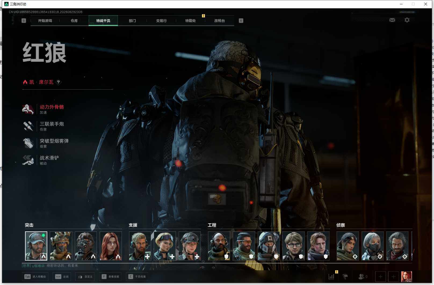Select the 动力外骨骼 skill icon

(x=28, y=109)
